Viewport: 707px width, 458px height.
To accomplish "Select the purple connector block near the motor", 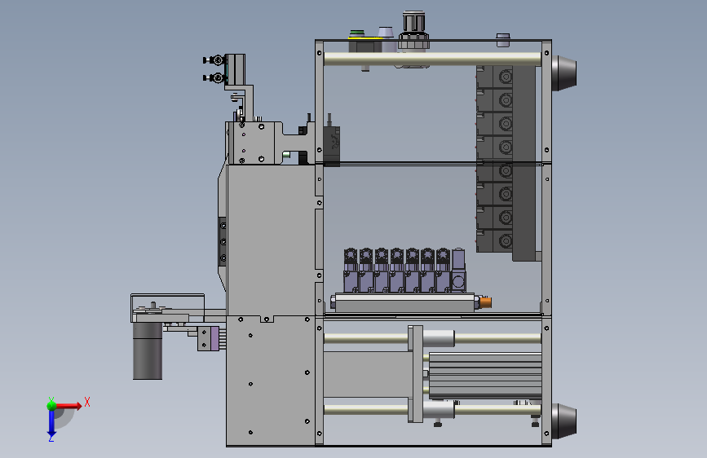I will pyautogui.click(x=214, y=338).
